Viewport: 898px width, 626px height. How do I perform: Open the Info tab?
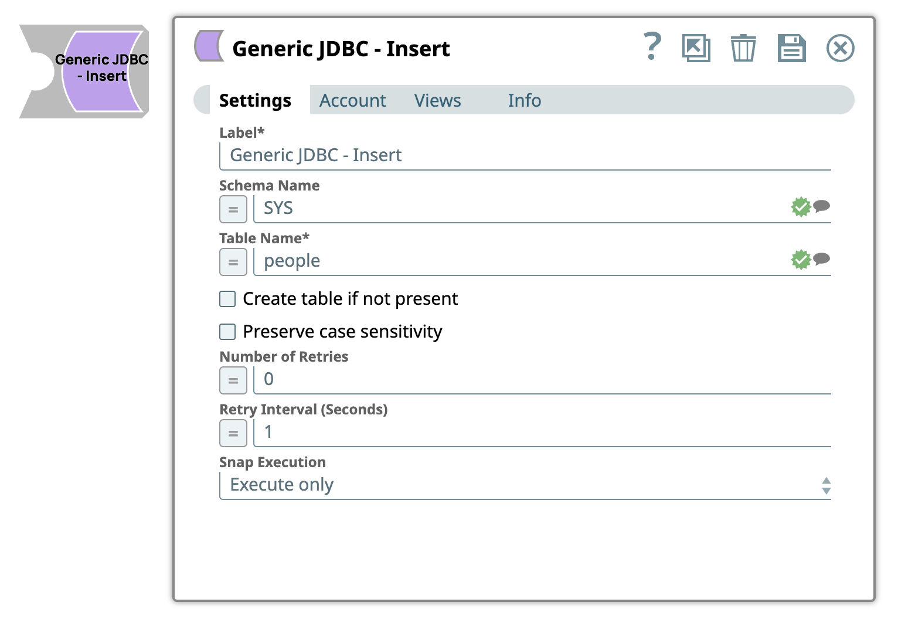coord(524,100)
